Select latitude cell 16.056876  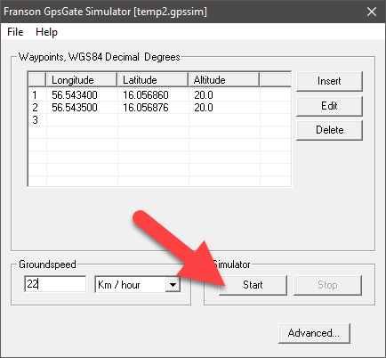pyautogui.click(x=146, y=108)
